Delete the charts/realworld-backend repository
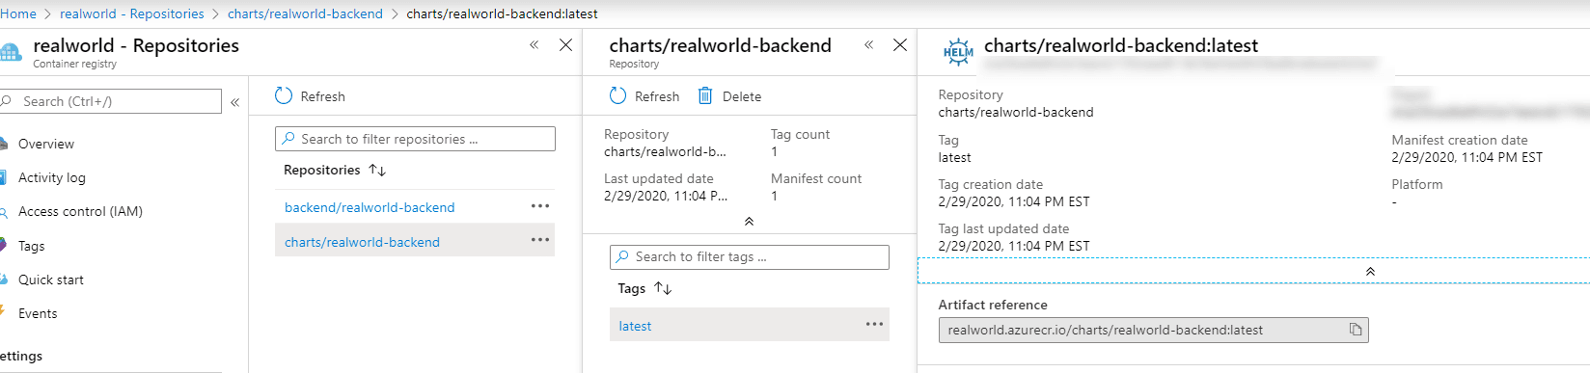 click(729, 96)
